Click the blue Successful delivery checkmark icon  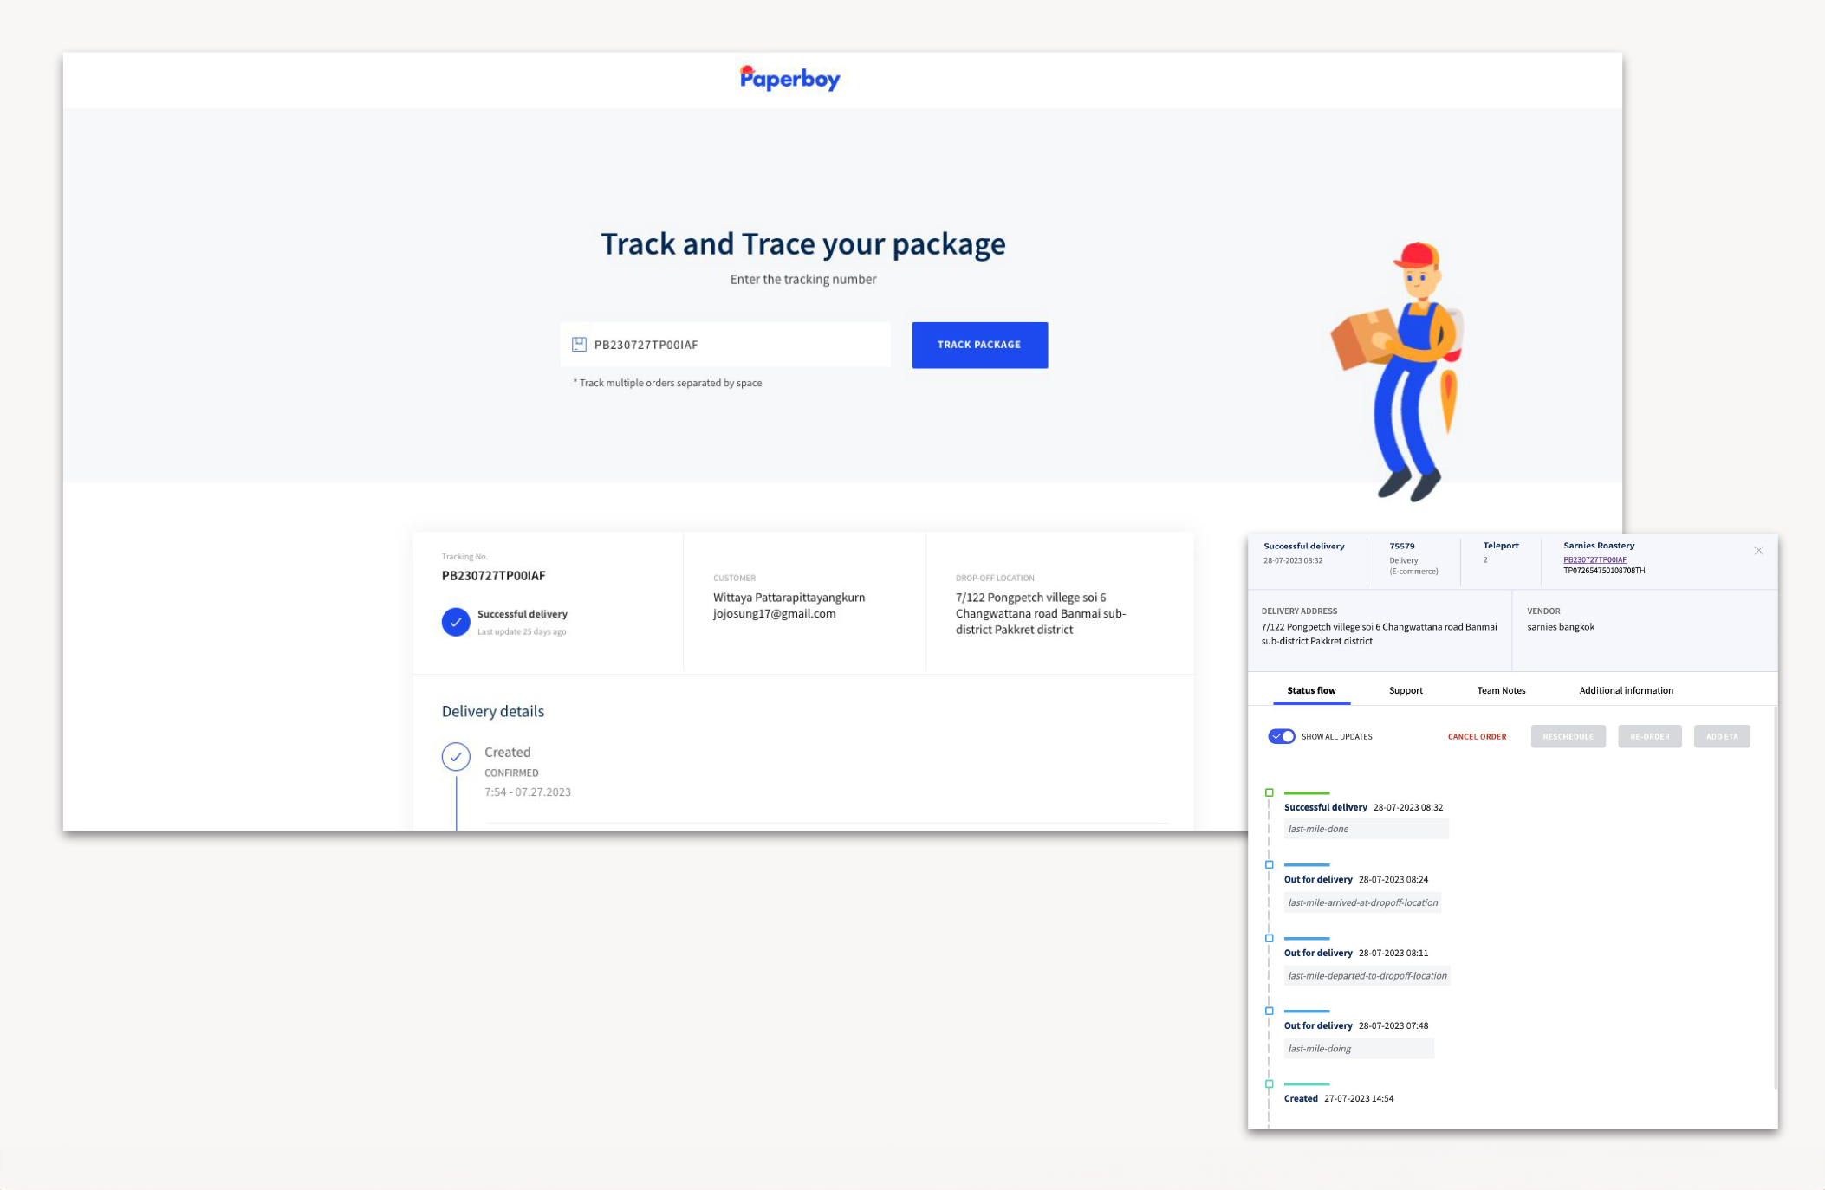pos(456,622)
